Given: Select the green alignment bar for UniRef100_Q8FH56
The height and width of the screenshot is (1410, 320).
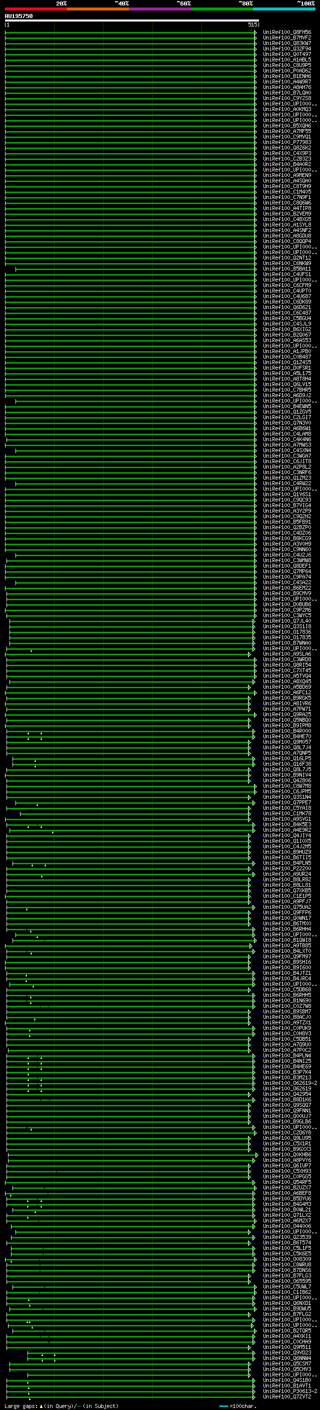Looking at the screenshot, I should tap(130, 33).
